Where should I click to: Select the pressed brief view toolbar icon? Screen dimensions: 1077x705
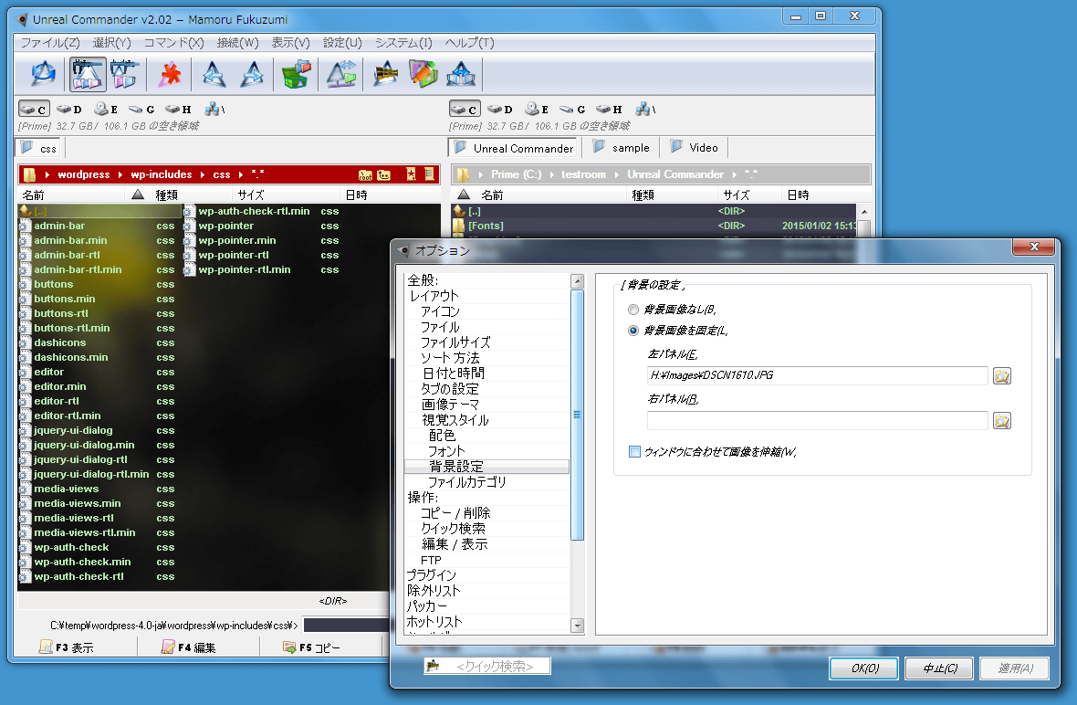click(x=88, y=74)
